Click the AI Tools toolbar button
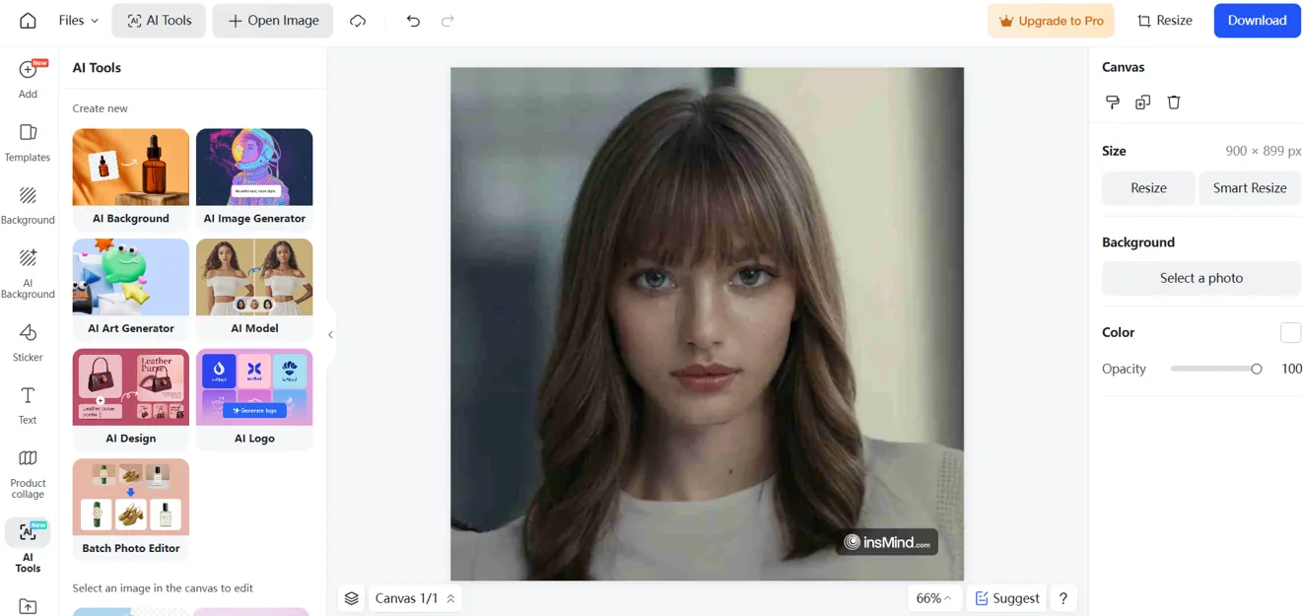 159,21
